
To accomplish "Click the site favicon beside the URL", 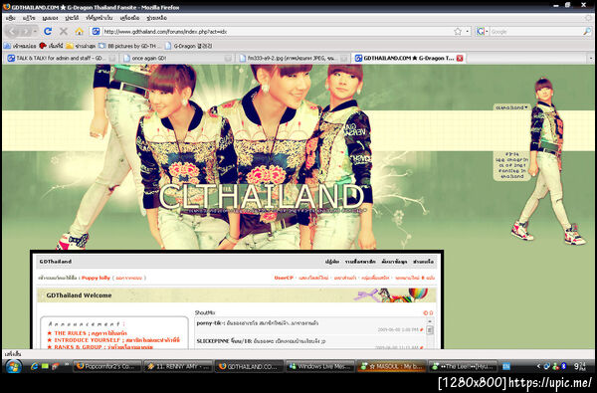I will pyautogui.click(x=97, y=32).
